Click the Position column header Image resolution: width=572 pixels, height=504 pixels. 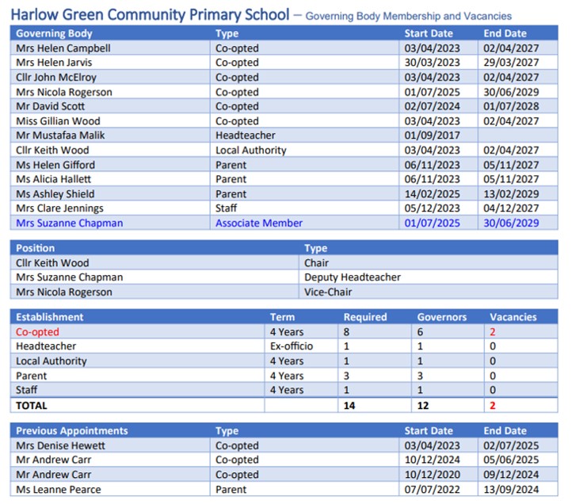[x=35, y=248]
